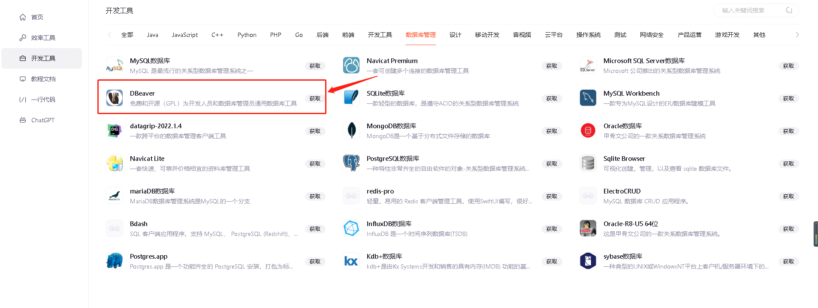Screen dimensions: 818x308
Task: Open ChatGPT in the sidebar
Action: [x=42, y=120]
